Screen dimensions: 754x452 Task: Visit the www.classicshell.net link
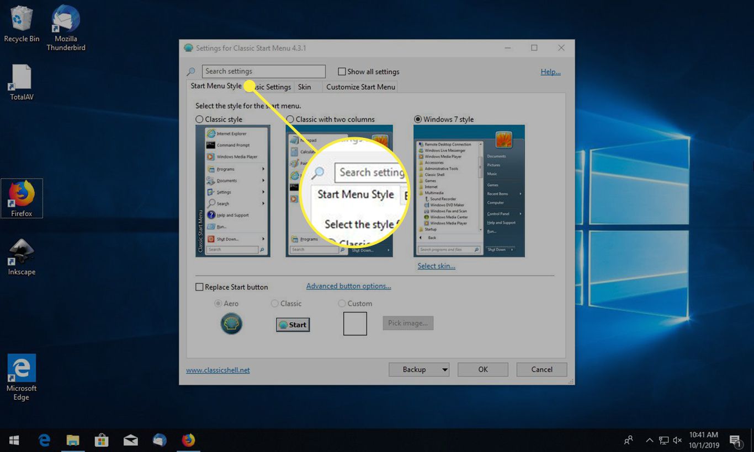(x=218, y=370)
